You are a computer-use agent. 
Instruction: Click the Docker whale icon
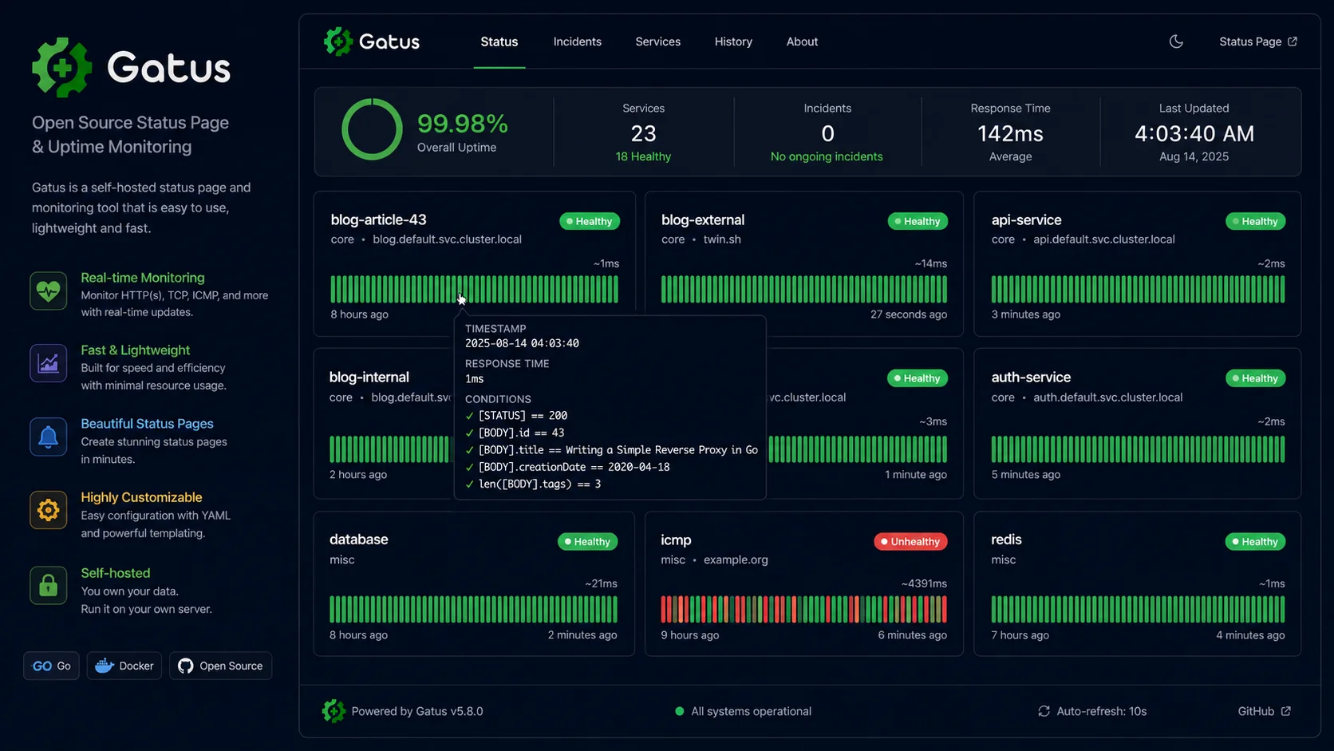105,666
